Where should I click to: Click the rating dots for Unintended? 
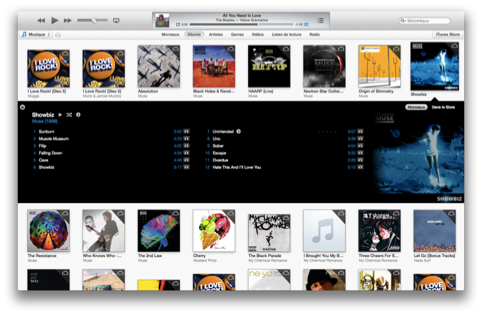(327, 132)
